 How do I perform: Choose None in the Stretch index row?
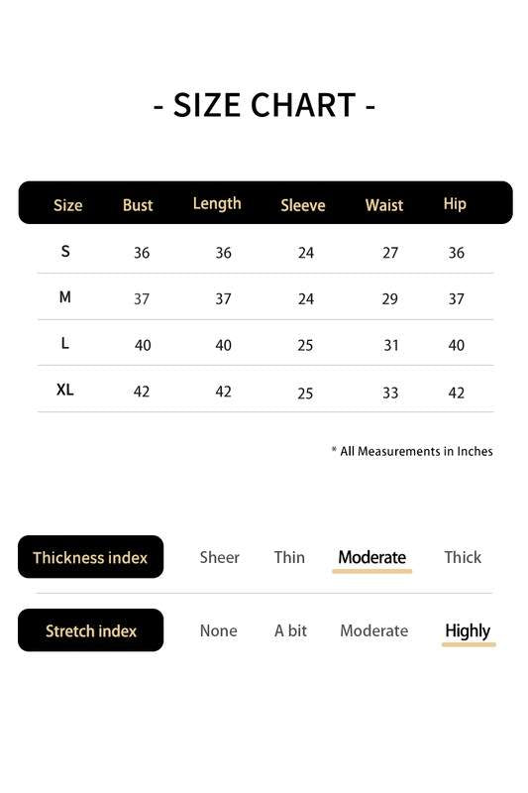pos(218,630)
